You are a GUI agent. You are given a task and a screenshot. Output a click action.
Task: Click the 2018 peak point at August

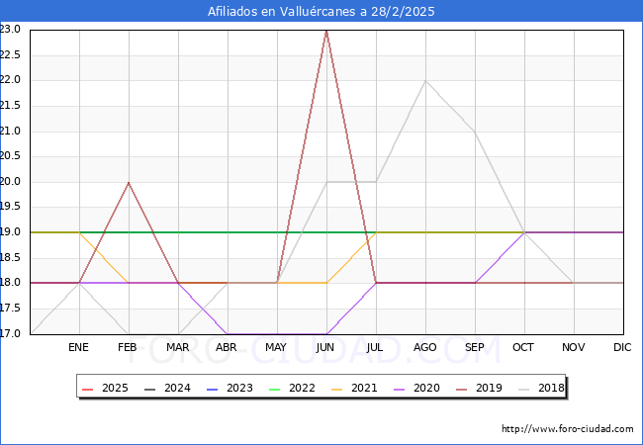(x=425, y=81)
